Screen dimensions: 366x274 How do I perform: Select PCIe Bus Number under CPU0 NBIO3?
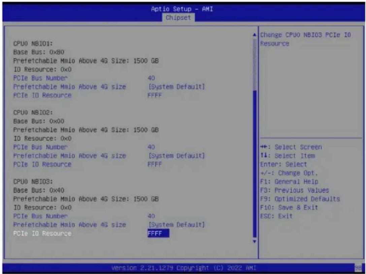84,216
